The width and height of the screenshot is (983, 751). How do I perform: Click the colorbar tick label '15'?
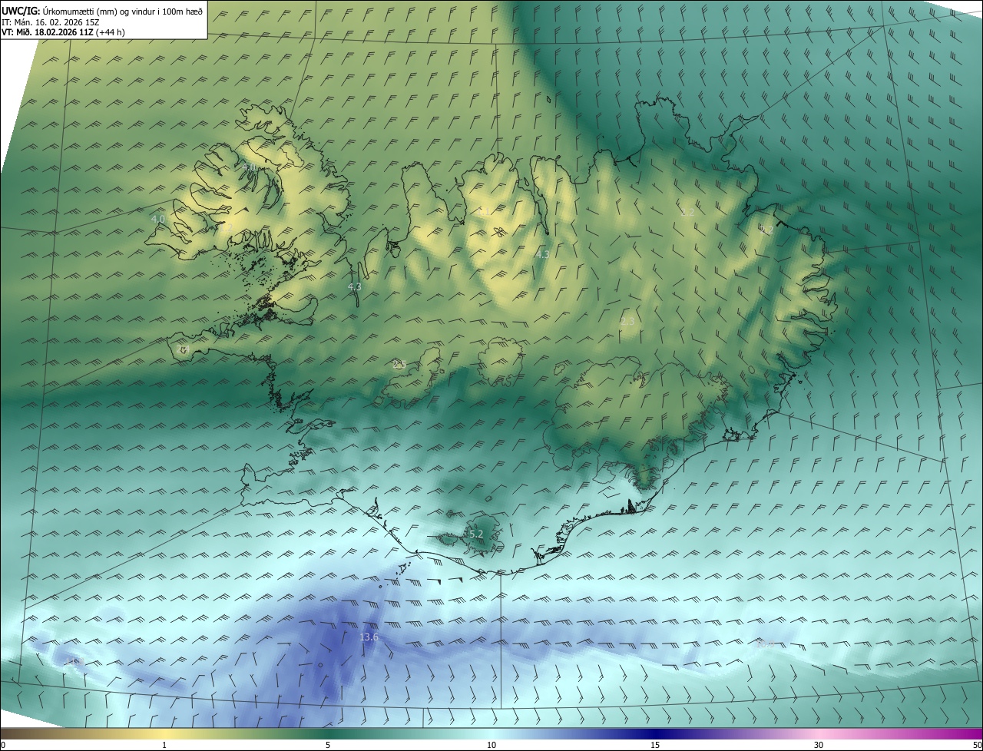pyautogui.click(x=655, y=745)
